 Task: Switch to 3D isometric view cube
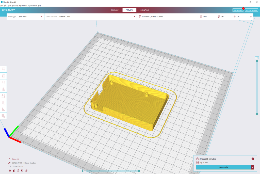tap(10, 170)
